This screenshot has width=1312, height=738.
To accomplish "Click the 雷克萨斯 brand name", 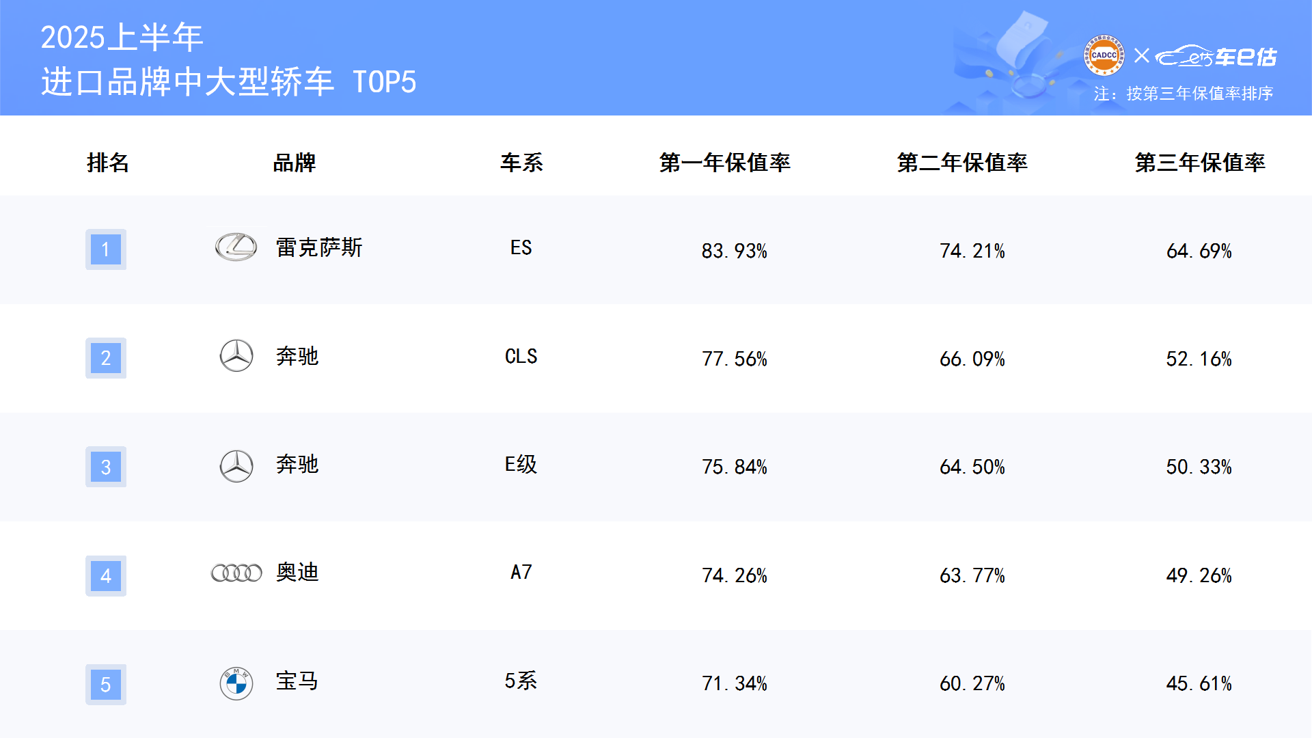I will tap(319, 247).
